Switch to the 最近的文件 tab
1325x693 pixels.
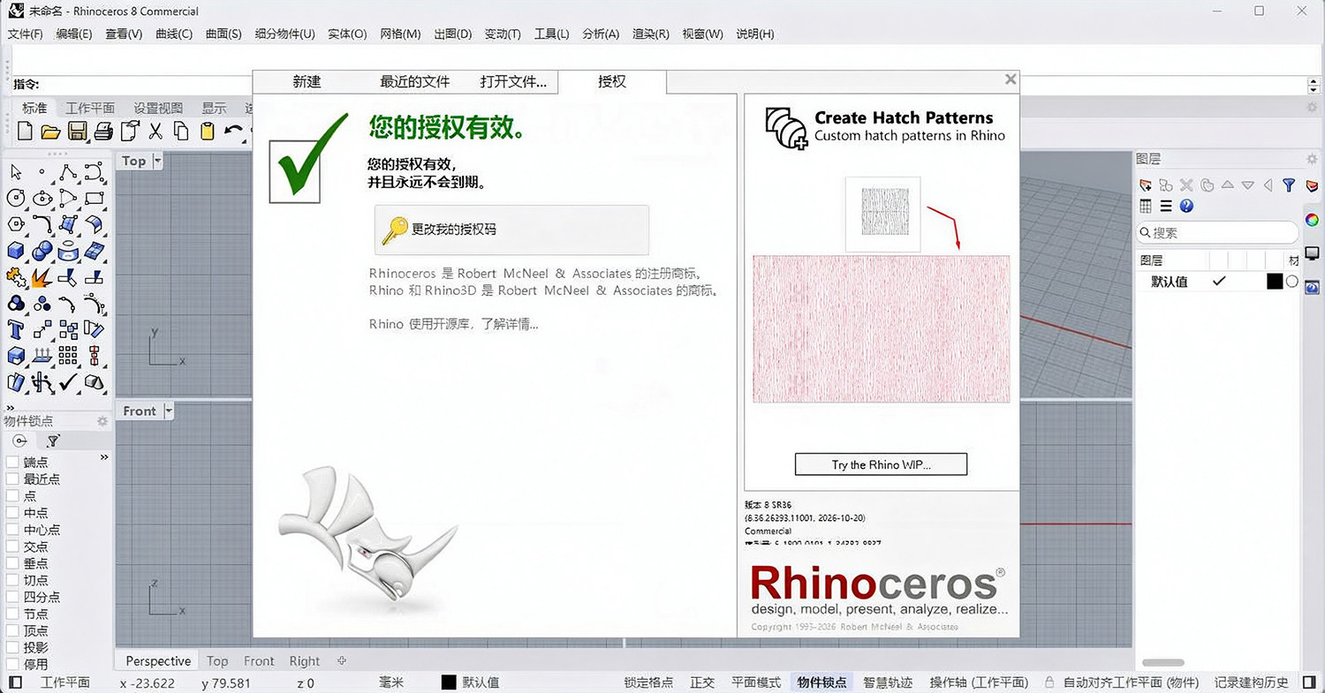click(415, 81)
